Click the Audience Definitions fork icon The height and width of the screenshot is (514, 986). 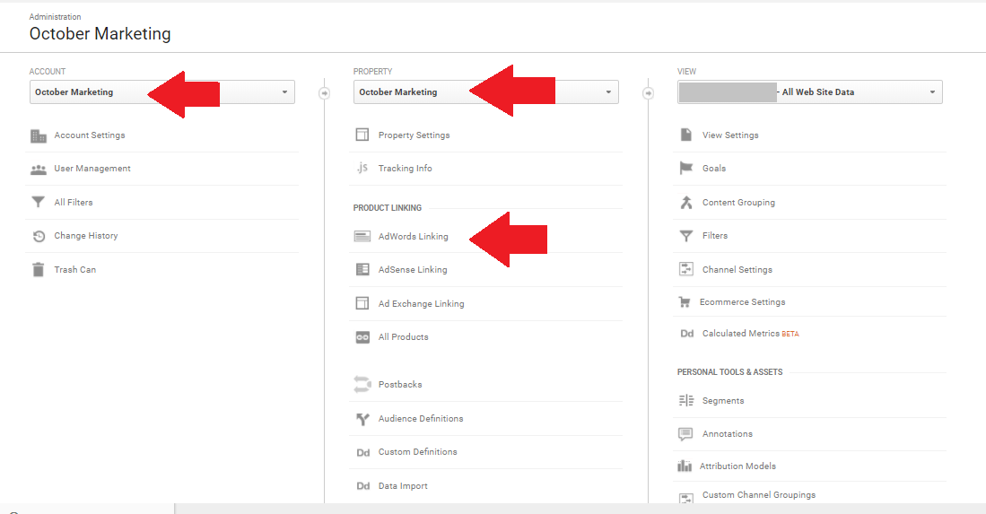[x=362, y=419]
